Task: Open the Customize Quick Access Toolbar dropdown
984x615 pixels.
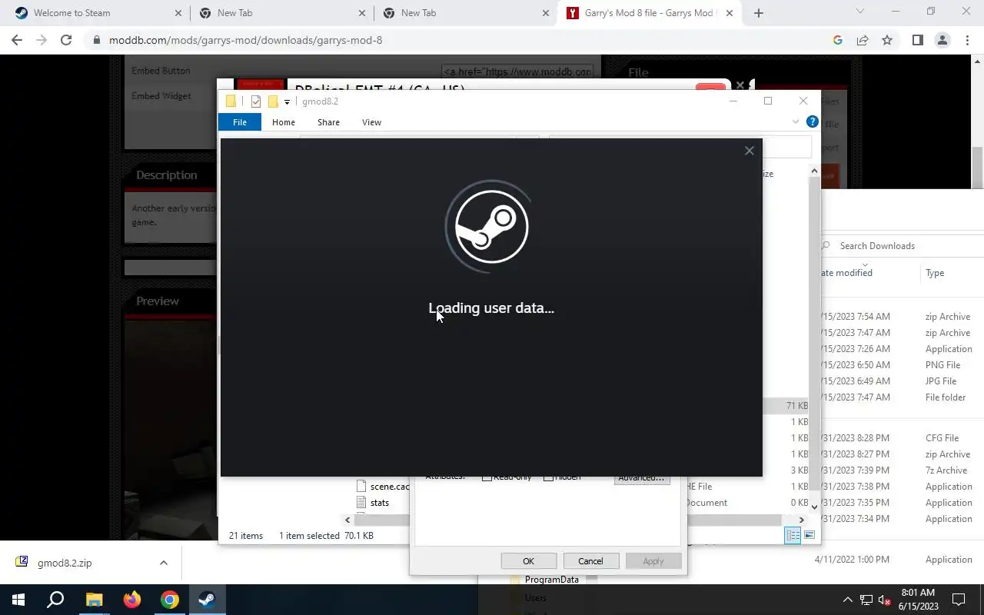Action: (287, 101)
